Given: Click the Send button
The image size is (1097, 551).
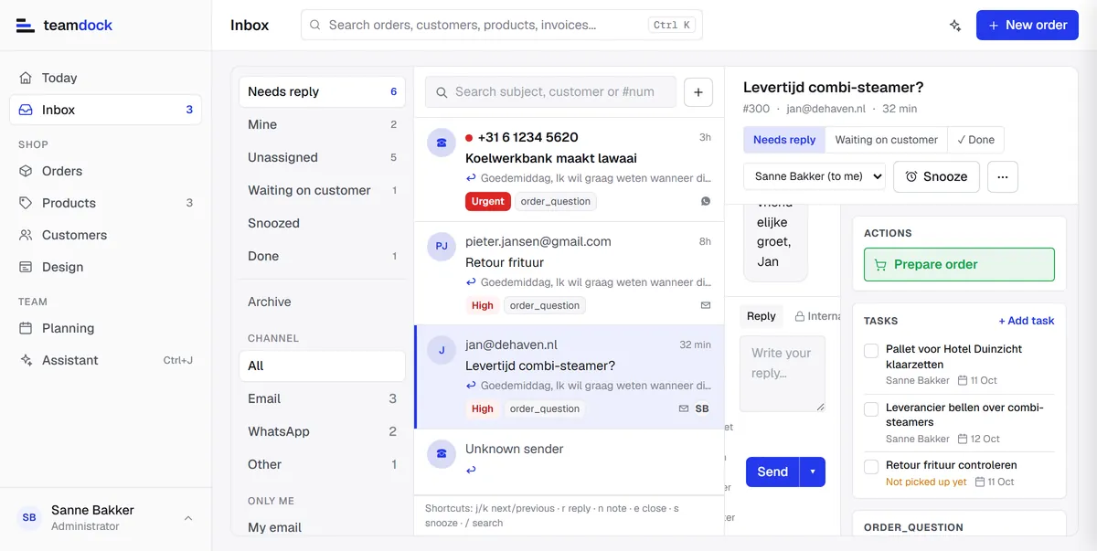Looking at the screenshot, I should pyautogui.click(x=772, y=472).
